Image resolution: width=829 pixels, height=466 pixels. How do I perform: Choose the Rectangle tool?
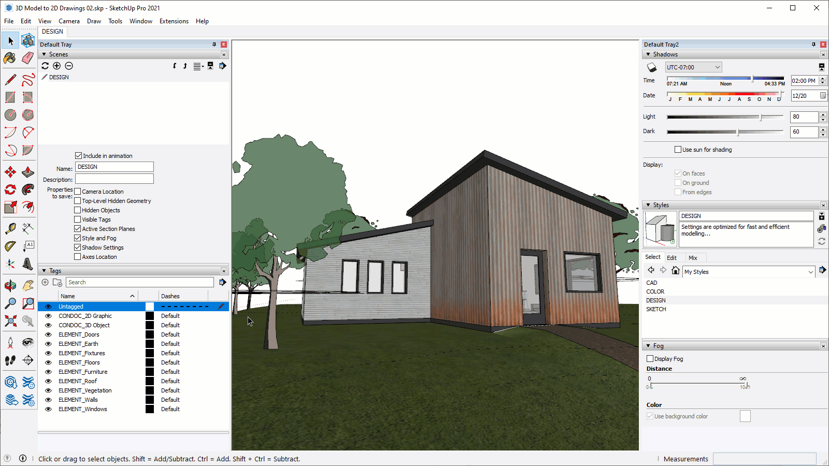coord(10,97)
